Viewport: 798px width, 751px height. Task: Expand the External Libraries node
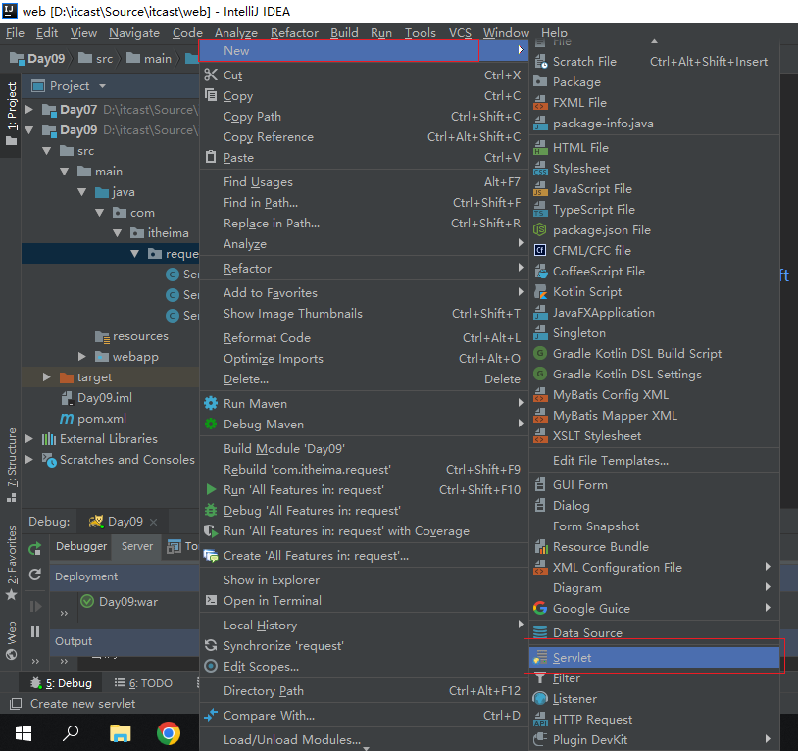point(29,439)
